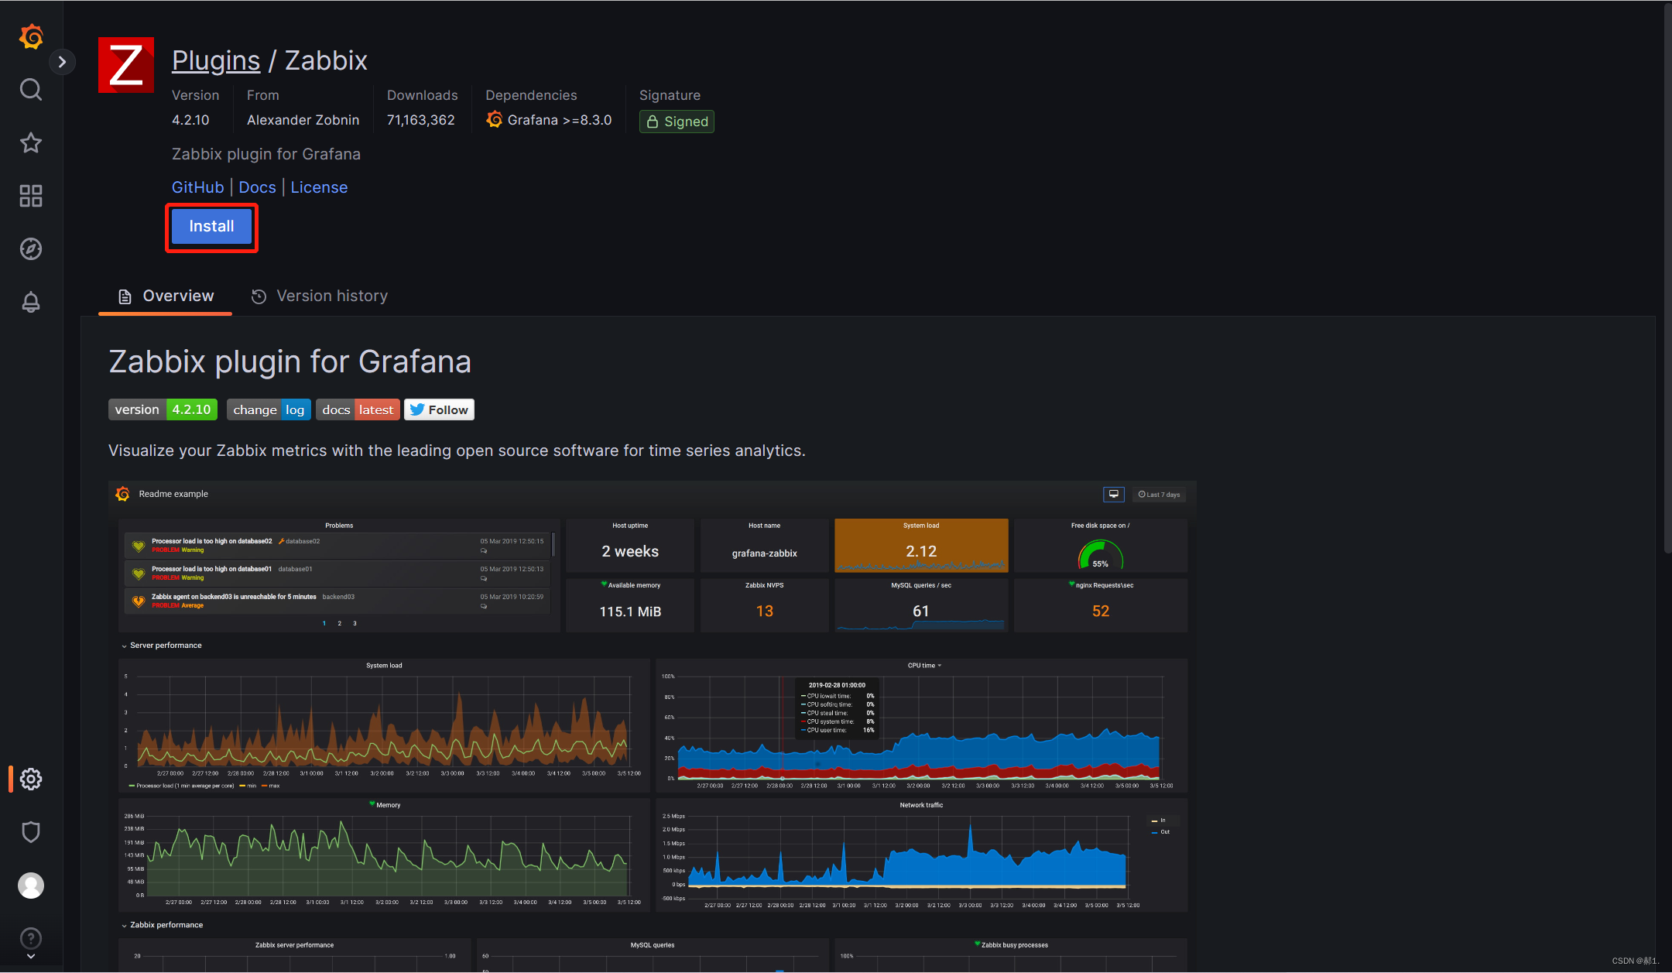Click the Install button
1672x973 pixels.
click(x=211, y=226)
